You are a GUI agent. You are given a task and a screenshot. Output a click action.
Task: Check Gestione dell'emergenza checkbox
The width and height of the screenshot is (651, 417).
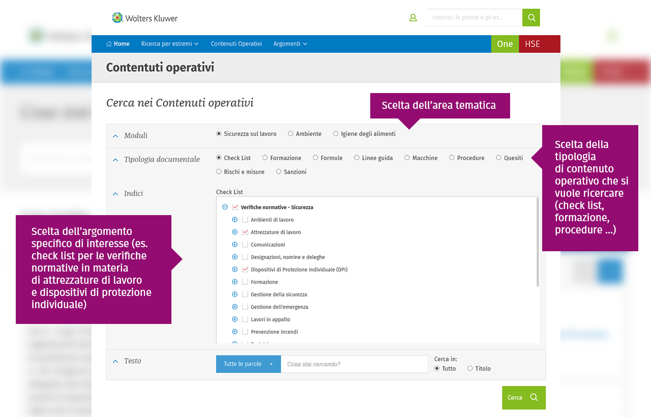pos(245,307)
